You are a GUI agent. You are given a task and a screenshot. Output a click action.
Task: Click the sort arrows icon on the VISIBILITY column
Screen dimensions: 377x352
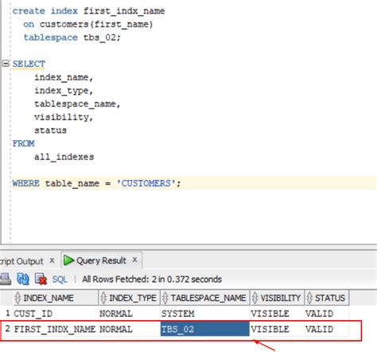pos(255,298)
